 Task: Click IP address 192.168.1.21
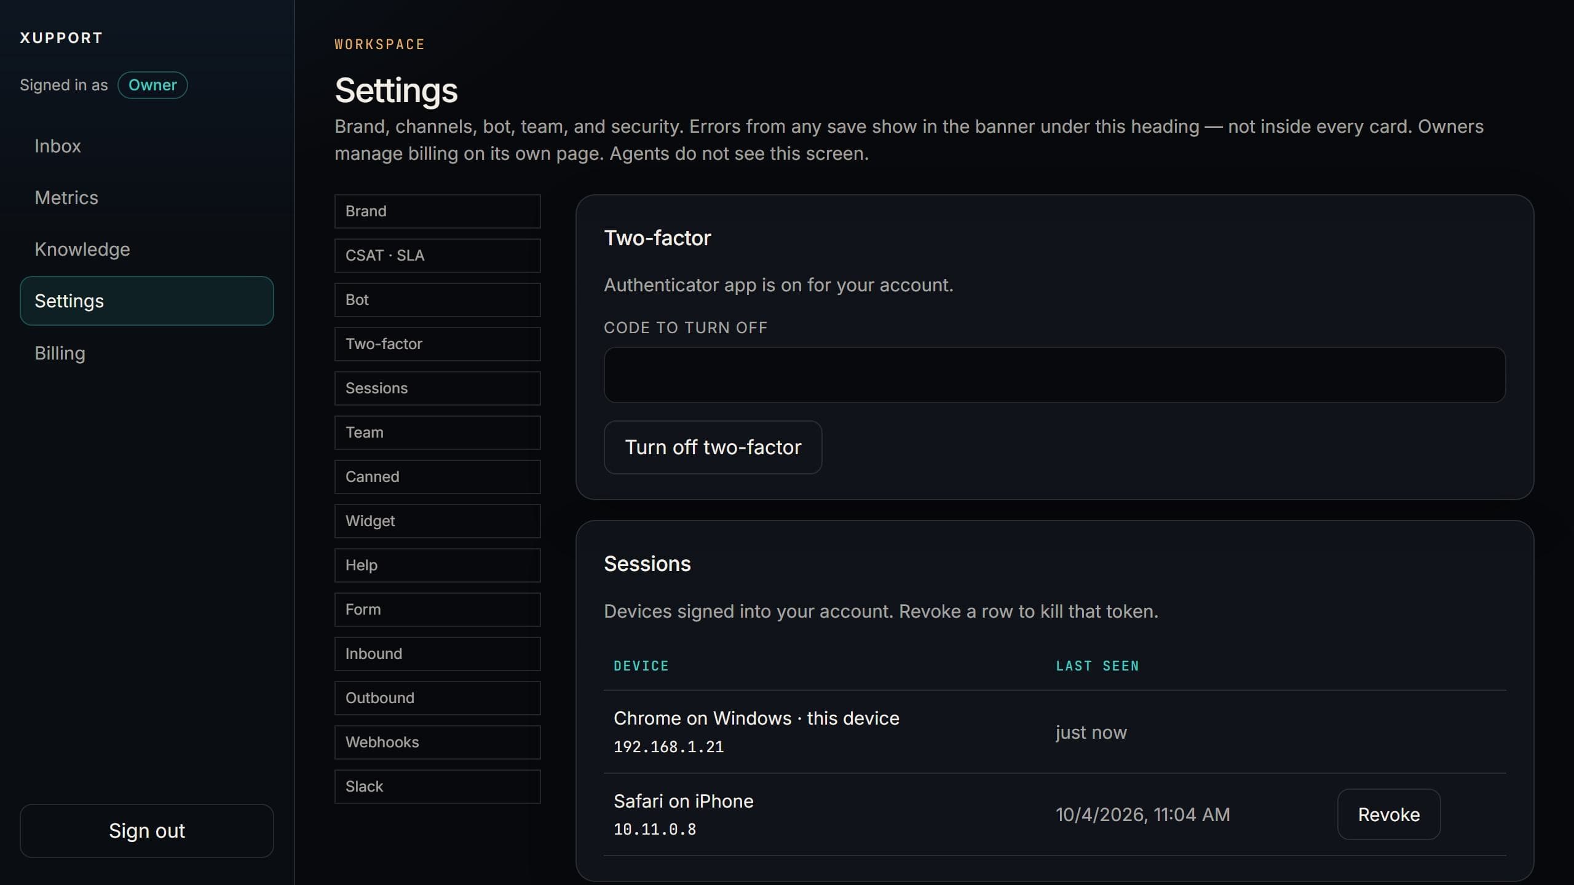(x=668, y=747)
